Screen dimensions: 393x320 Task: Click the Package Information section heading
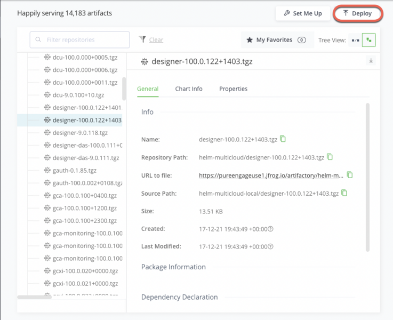pyautogui.click(x=173, y=267)
